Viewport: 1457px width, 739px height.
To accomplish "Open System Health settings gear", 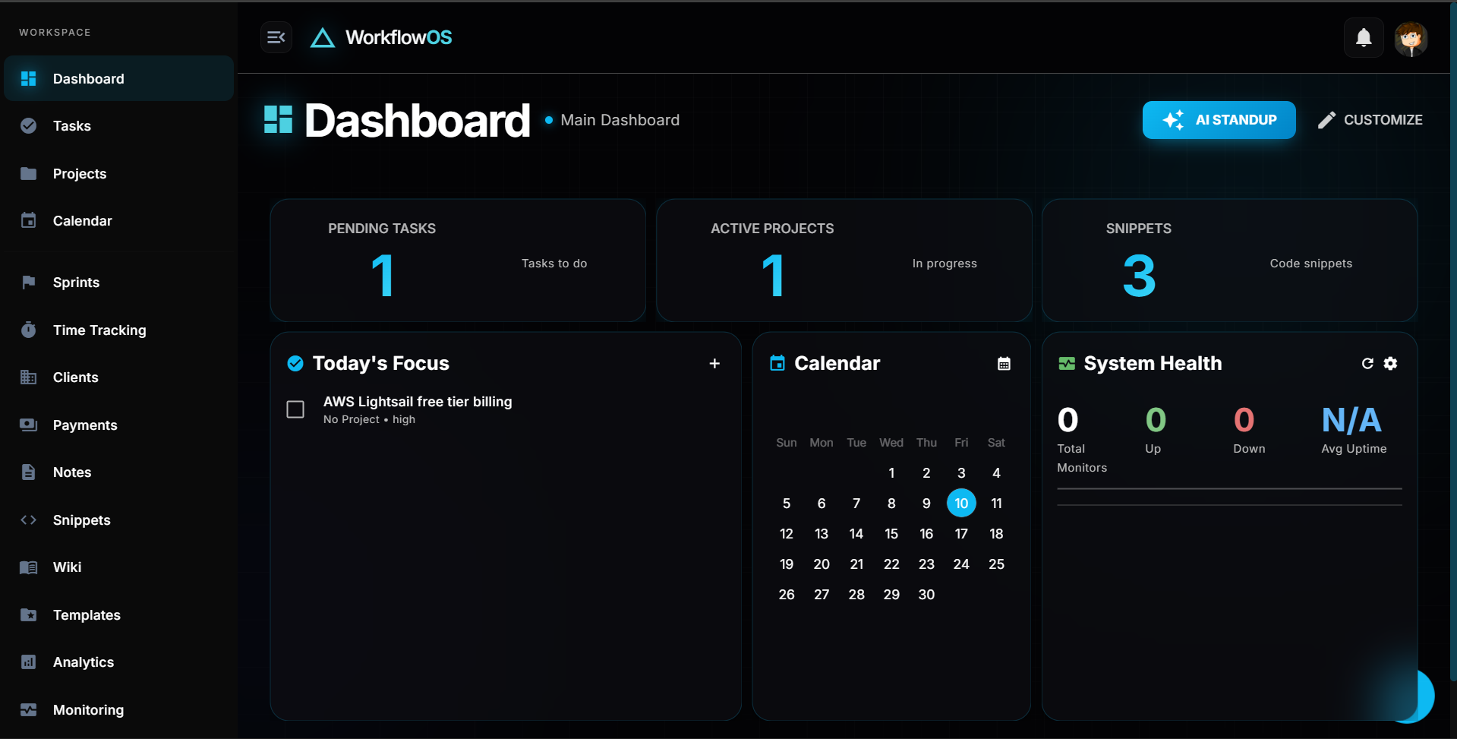I will click(1391, 363).
